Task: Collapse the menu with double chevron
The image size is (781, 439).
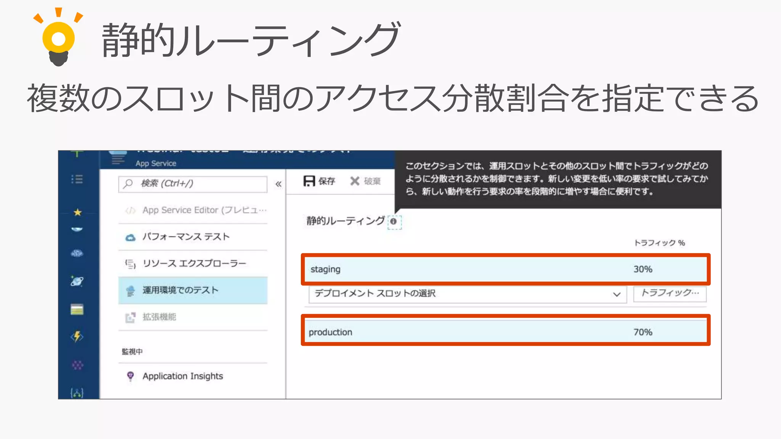Action: 278,184
